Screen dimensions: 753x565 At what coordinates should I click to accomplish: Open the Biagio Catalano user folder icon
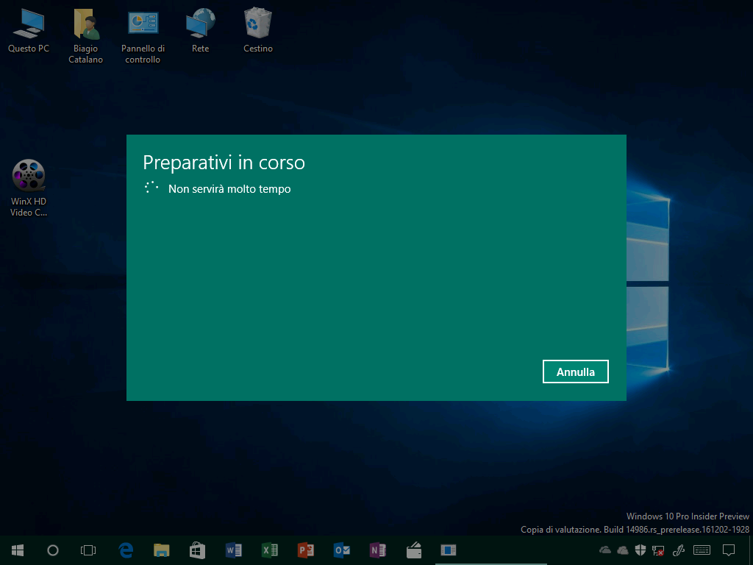[85, 35]
